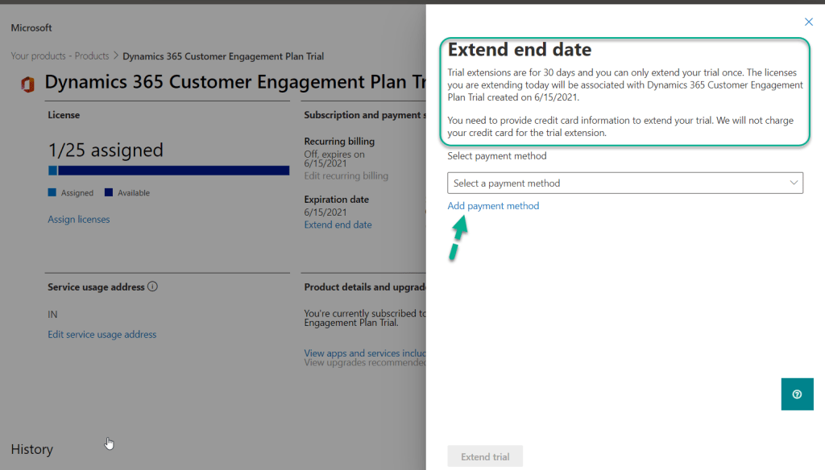
Task: Click the Office product logo icon
Action: coord(27,85)
